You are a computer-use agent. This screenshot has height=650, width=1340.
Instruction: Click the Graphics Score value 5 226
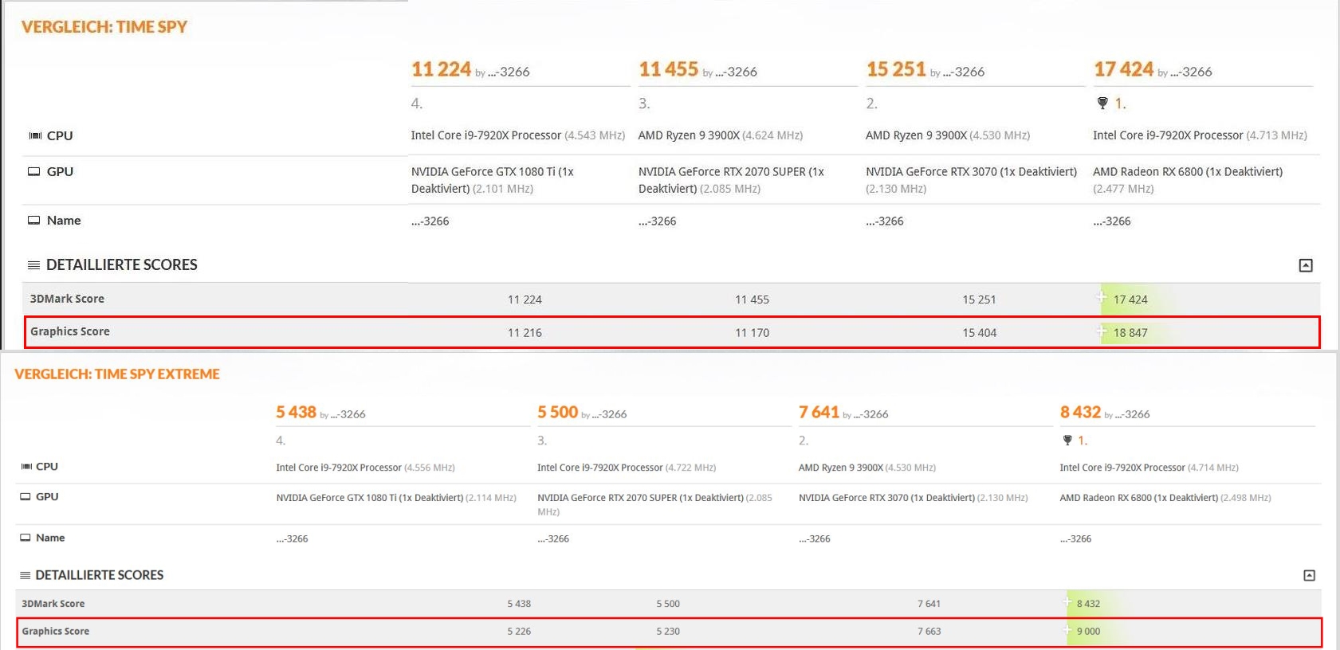coord(519,632)
